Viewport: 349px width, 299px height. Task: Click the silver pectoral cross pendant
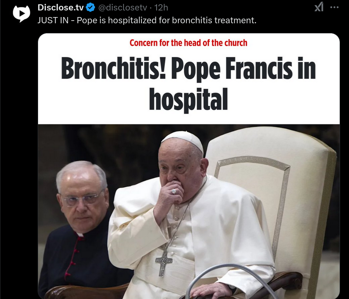click(164, 264)
